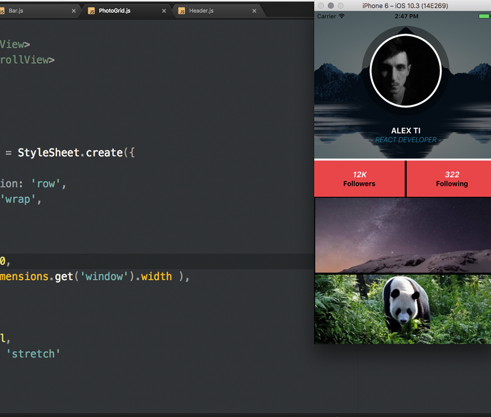Image resolution: width=491 pixels, height=417 pixels.
Task: Tap the REACT DEVELOPER subtitle text
Action: click(x=406, y=140)
